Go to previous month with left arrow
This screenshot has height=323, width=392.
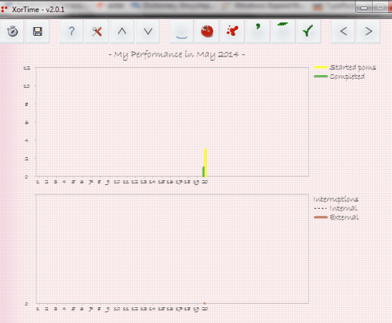(343, 31)
